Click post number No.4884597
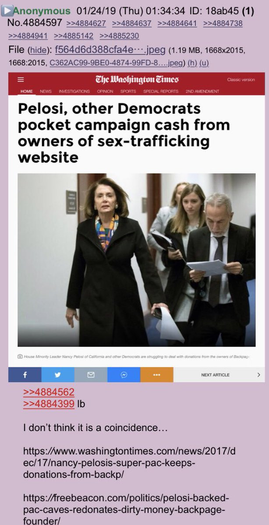 [35, 23]
